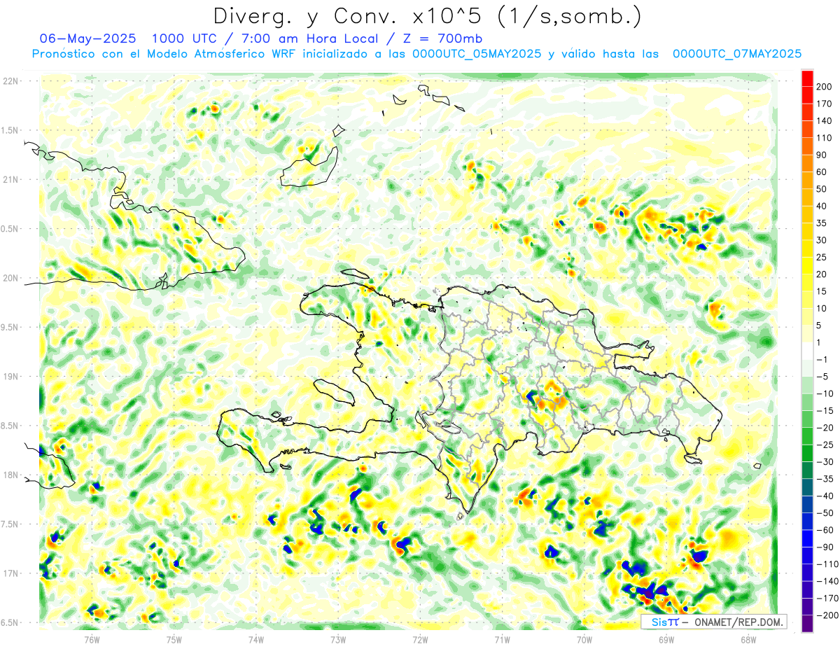Click the -25 colorbar value

(825, 445)
